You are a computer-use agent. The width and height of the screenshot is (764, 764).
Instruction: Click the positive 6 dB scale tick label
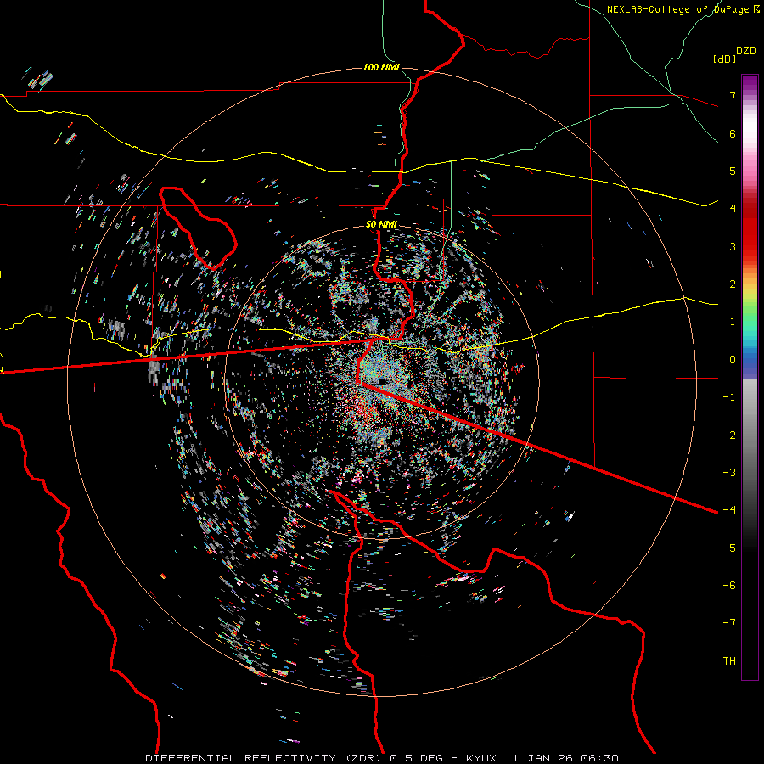point(733,133)
